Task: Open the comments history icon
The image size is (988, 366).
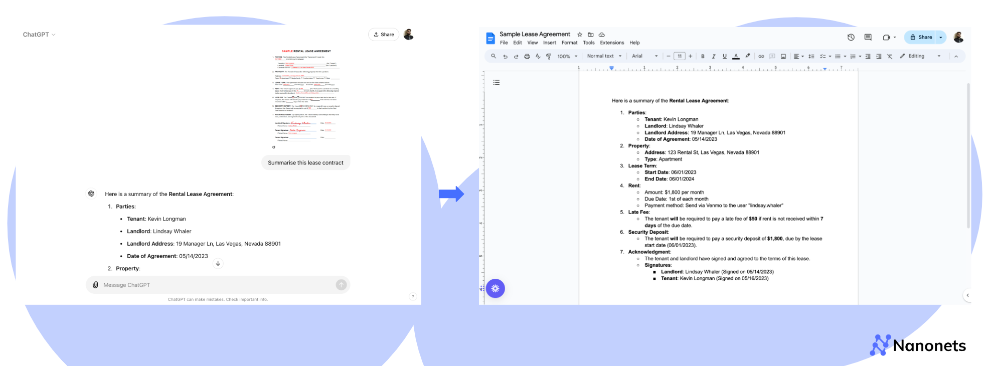Action: click(868, 37)
